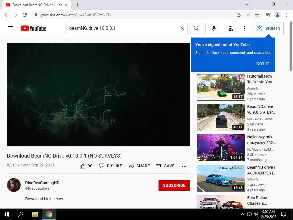Open the 16:45 blue car thumbnail
Screen dimensions: 293x220
[x=221, y=178]
